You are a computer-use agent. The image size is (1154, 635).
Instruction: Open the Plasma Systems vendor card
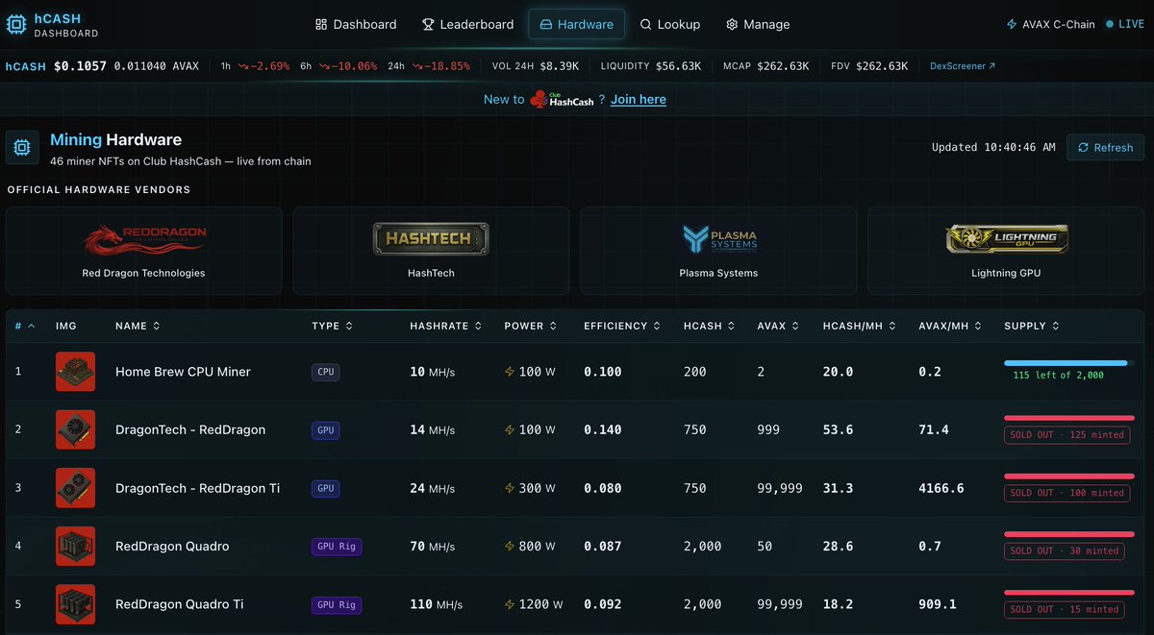pos(718,251)
